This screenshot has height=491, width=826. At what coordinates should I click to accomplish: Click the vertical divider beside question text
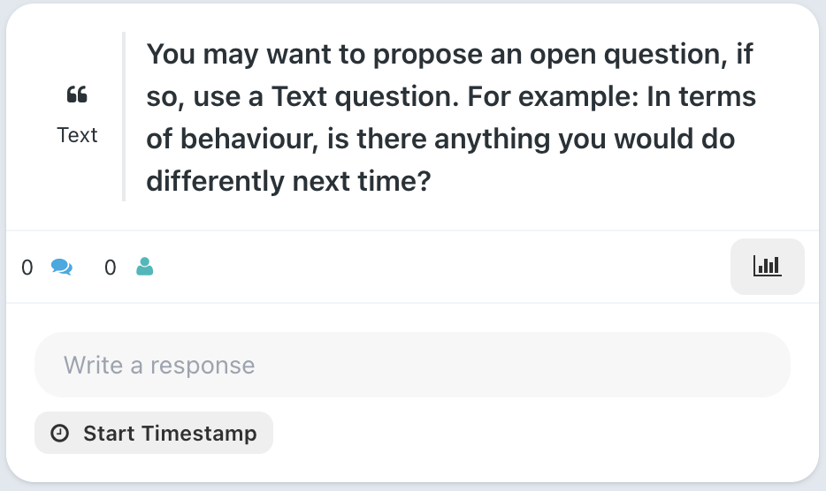[124, 117]
